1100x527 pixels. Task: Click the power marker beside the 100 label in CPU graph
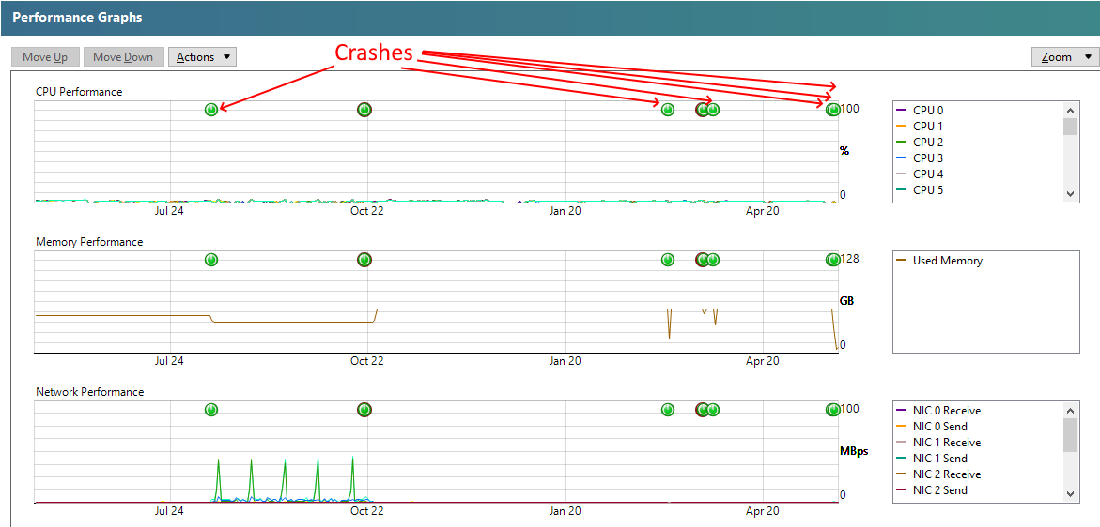pyautogui.click(x=832, y=109)
